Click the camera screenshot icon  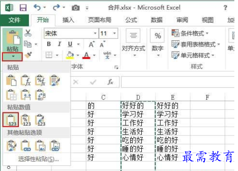click(76, 8)
